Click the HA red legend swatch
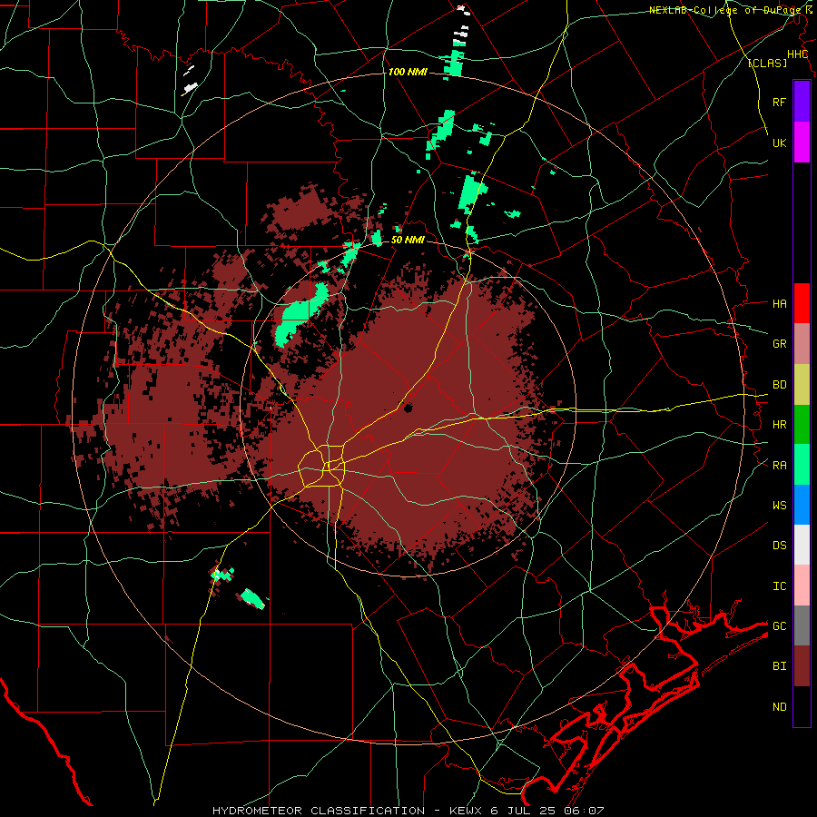Image resolution: width=817 pixels, height=817 pixels. (802, 303)
